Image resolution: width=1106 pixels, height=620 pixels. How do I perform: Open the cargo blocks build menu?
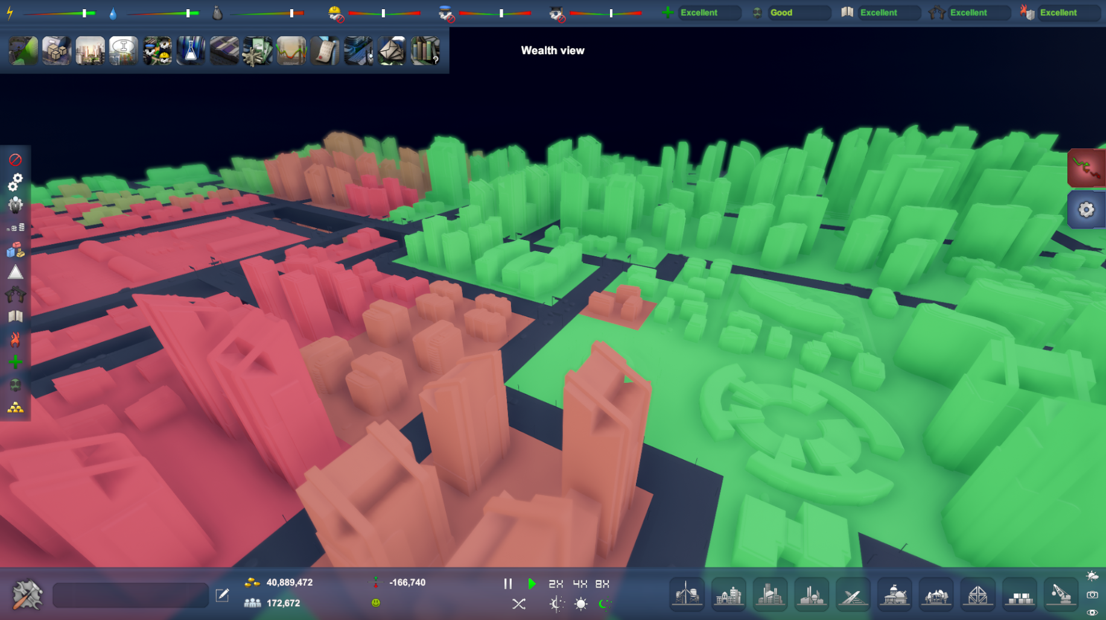(1019, 595)
